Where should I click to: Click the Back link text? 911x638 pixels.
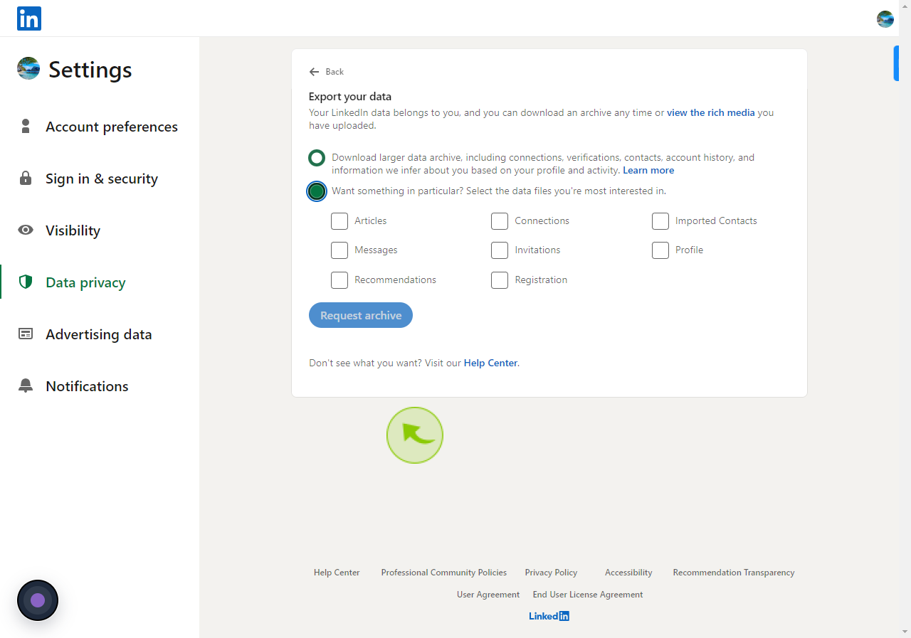tap(335, 72)
